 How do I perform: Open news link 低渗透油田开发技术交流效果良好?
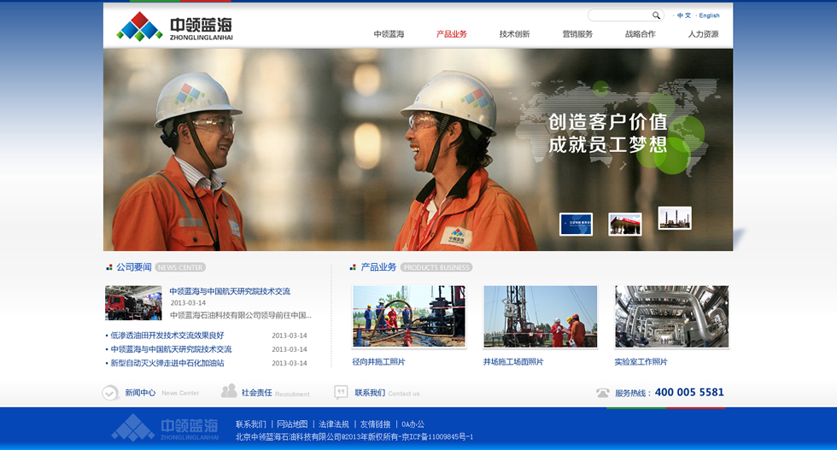coord(167,336)
